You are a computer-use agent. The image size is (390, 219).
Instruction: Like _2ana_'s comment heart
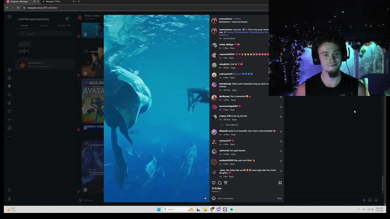(x=281, y=171)
